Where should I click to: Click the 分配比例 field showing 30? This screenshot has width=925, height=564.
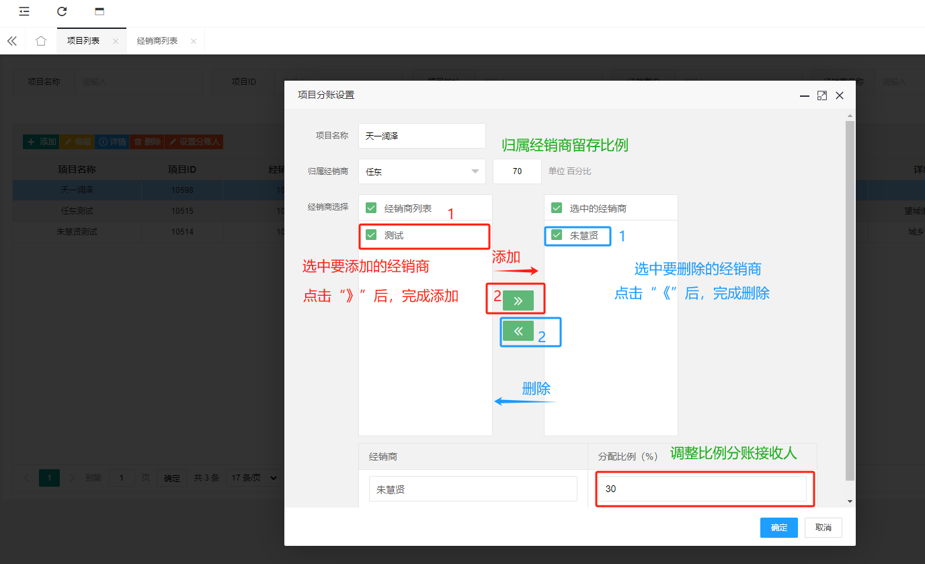coord(702,489)
